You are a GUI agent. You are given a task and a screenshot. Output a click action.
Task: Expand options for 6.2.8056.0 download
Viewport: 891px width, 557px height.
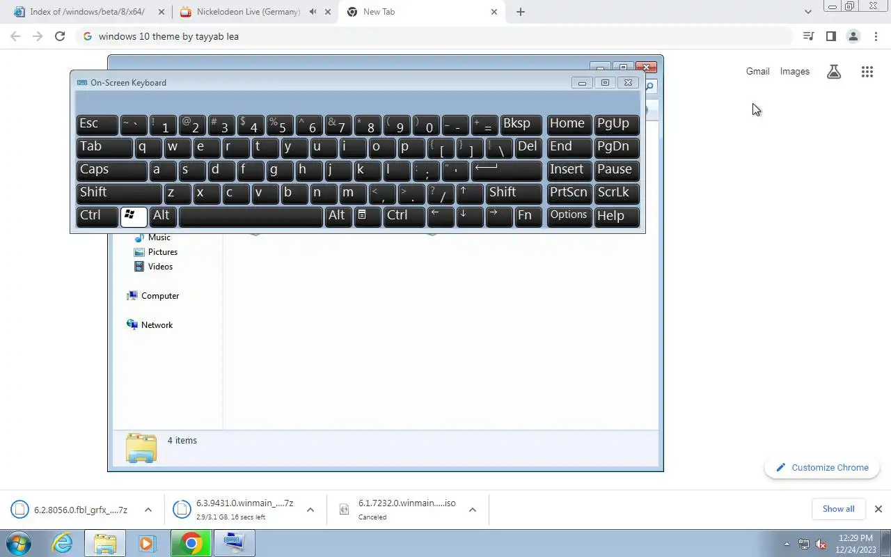tap(148, 510)
